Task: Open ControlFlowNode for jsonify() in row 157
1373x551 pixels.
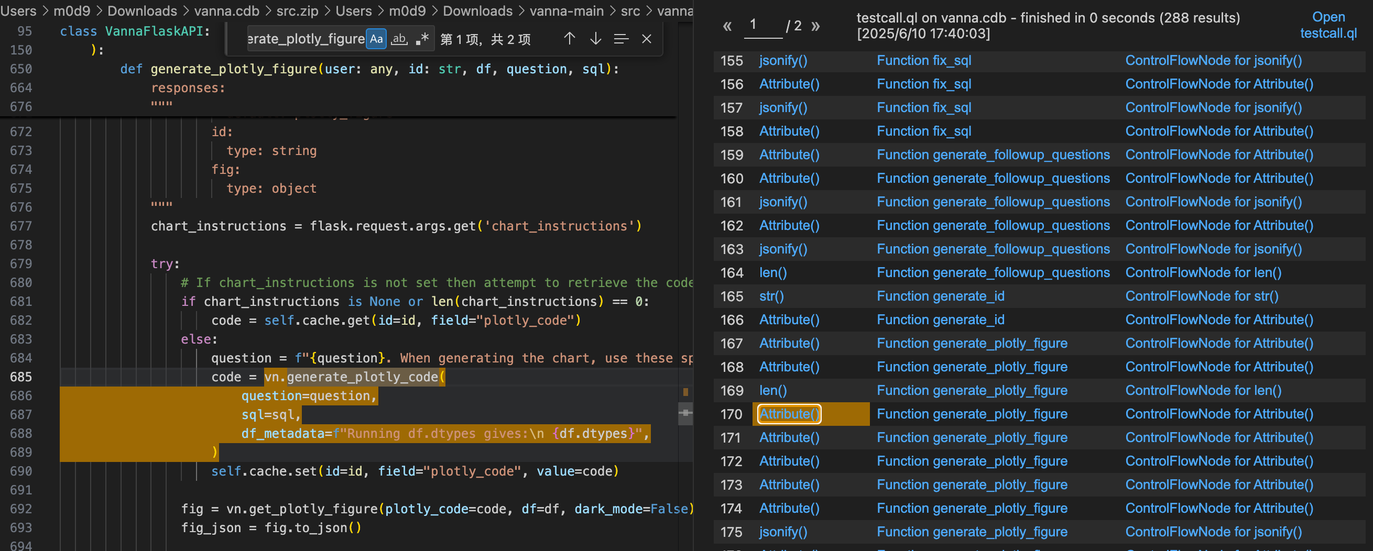Action: [x=1213, y=107]
